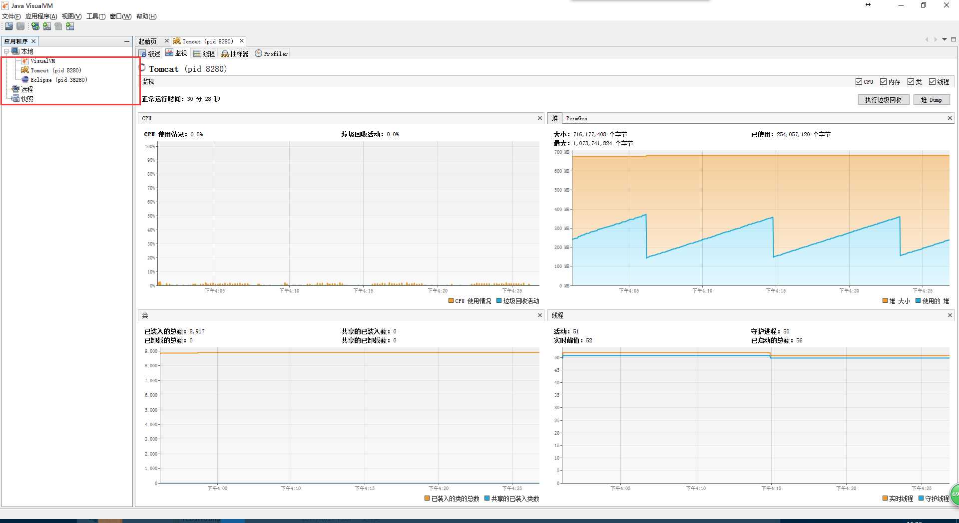The width and height of the screenshot is (959, 523).
Task: Close the 类 classes chart panel
Action: (540, 315)
